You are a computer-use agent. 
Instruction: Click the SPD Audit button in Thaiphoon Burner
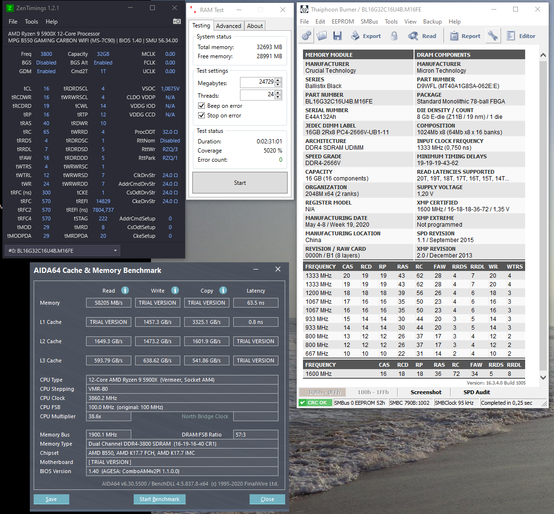[x=477, y=392]
